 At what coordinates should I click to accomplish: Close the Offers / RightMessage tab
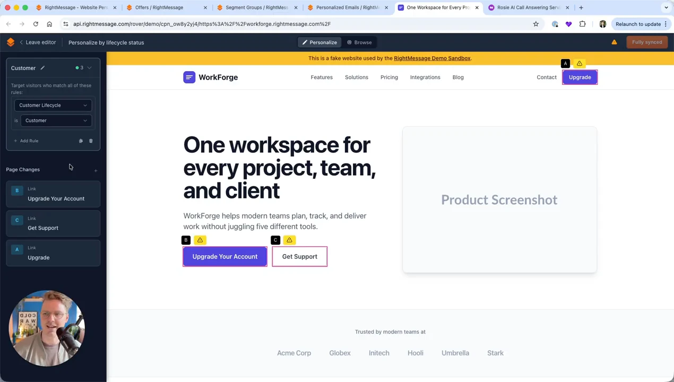(x=205, y=7)
